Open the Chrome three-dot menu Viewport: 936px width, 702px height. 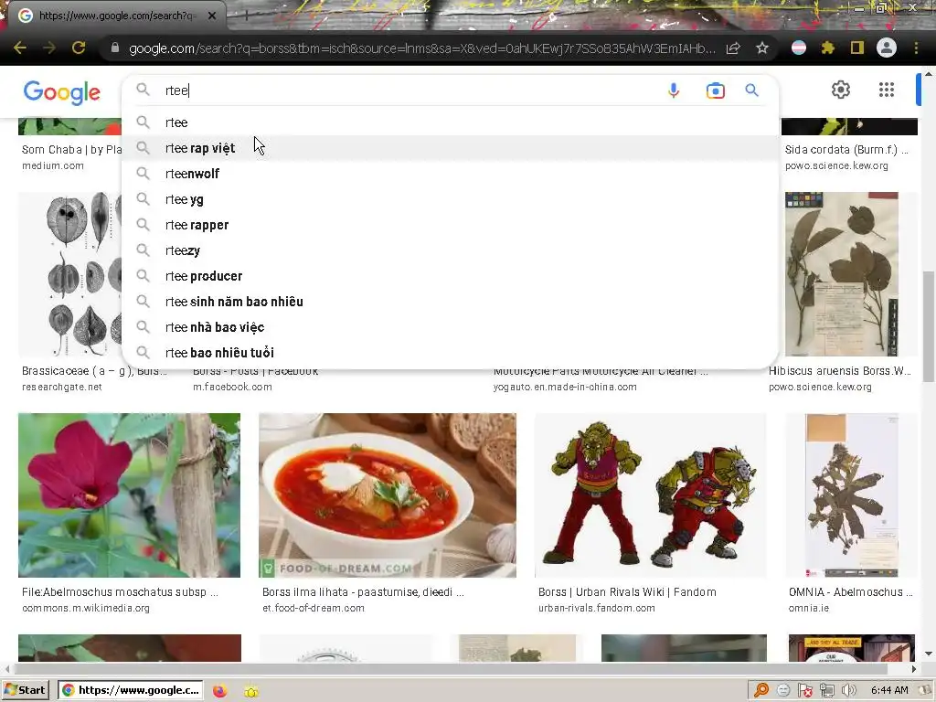click(x=916, y=48)
